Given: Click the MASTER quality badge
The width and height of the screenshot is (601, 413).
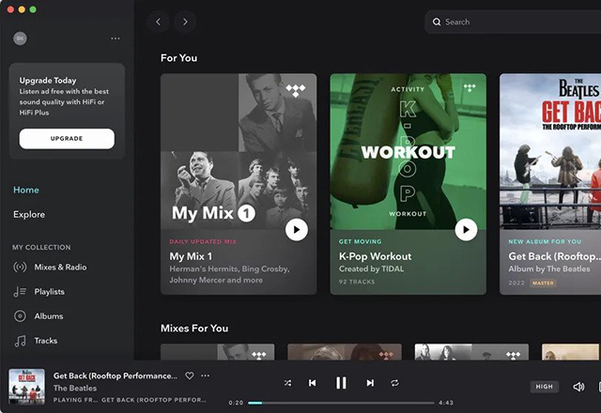Looking at the screenshot, I should pos(543,283).
